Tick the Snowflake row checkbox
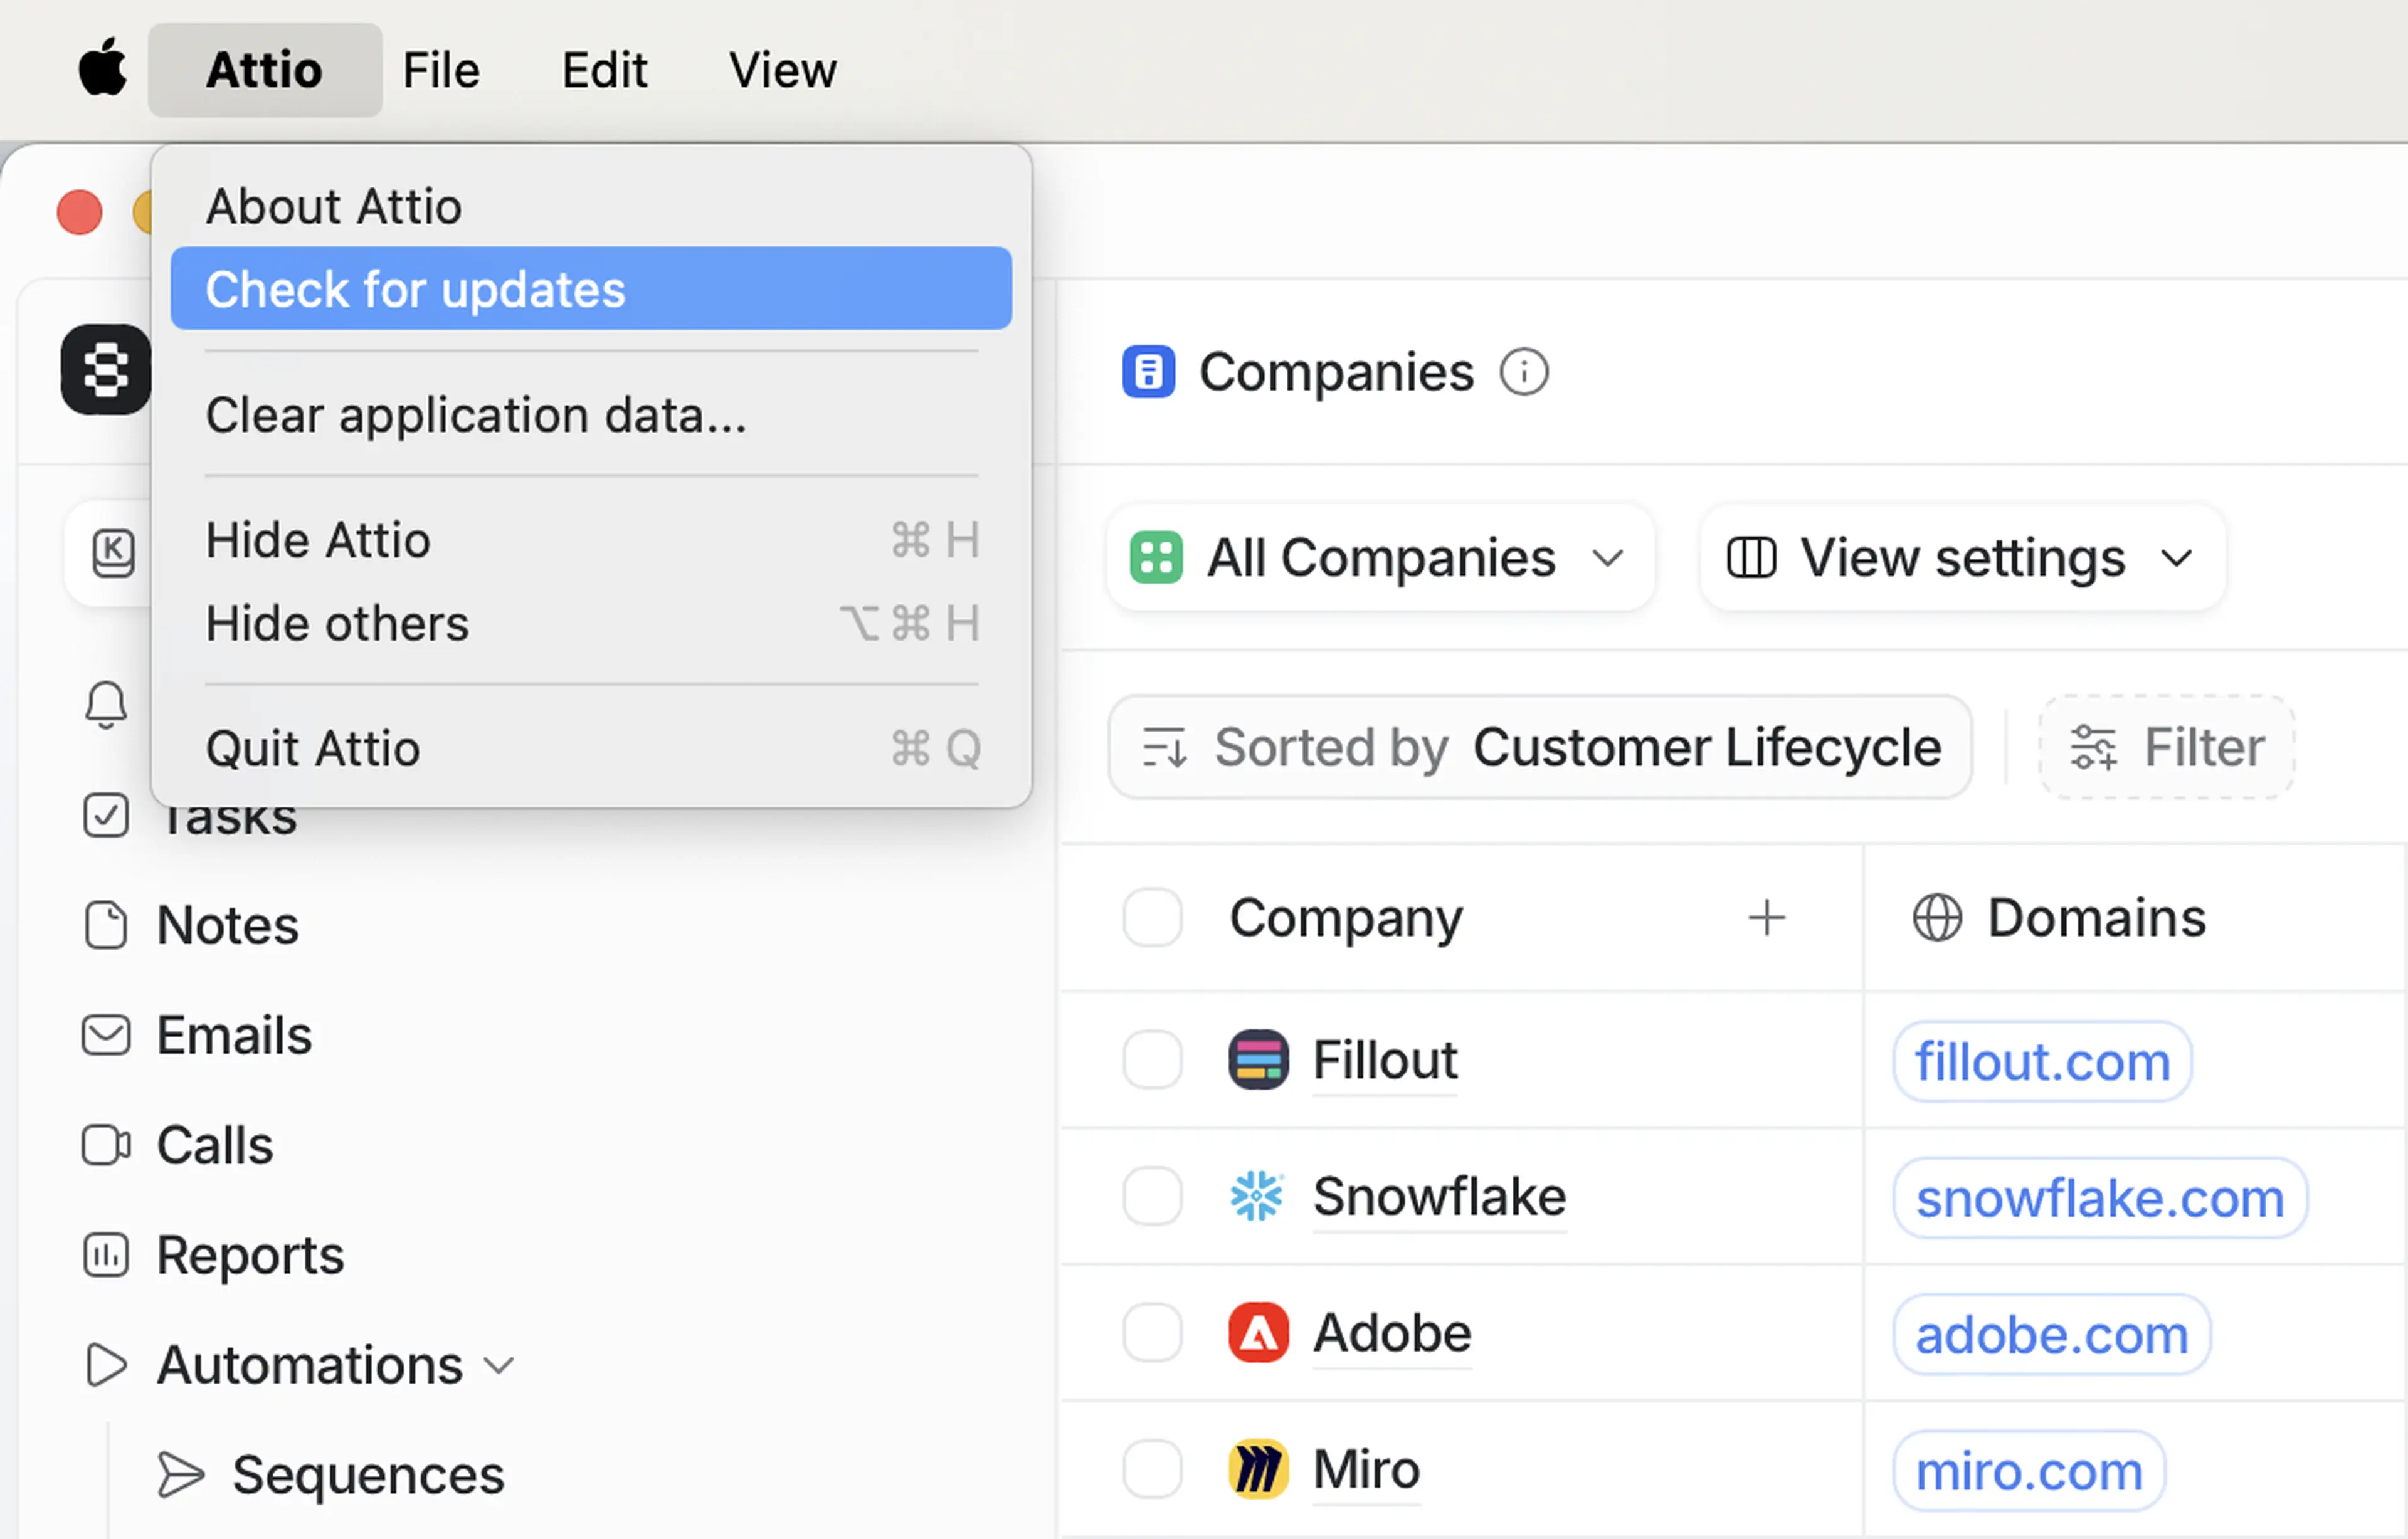The width and height of the screenshot is (2408, 1539). (x=1152, y=1196)
